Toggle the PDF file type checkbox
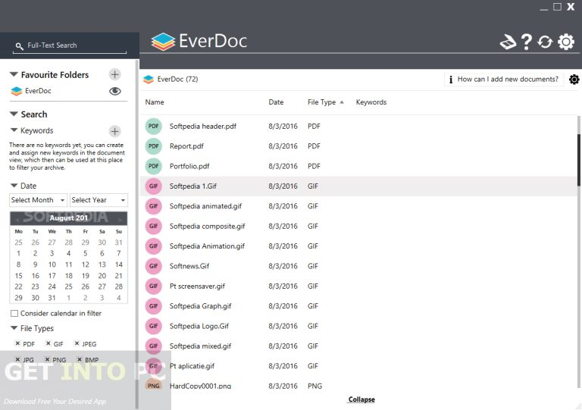Screen dimensions: 582x410 click(x=17, y=343)
